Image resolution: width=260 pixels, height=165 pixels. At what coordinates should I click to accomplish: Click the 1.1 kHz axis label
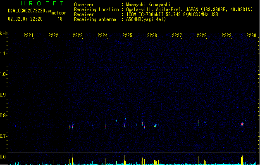[x=3, y=54]
